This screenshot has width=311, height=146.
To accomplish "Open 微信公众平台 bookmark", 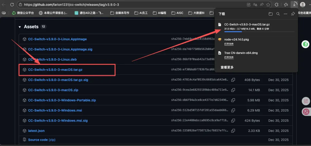I will pyautogui.click(x=23, y=13).
